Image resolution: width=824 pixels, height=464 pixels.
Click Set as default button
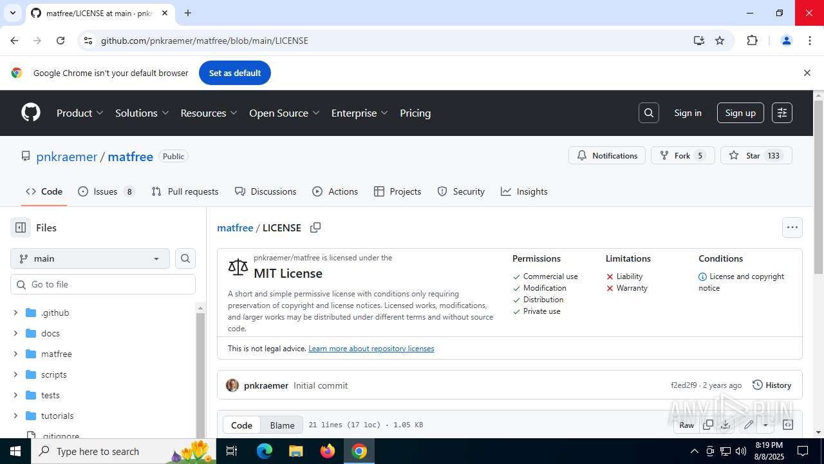coord(235,73)
